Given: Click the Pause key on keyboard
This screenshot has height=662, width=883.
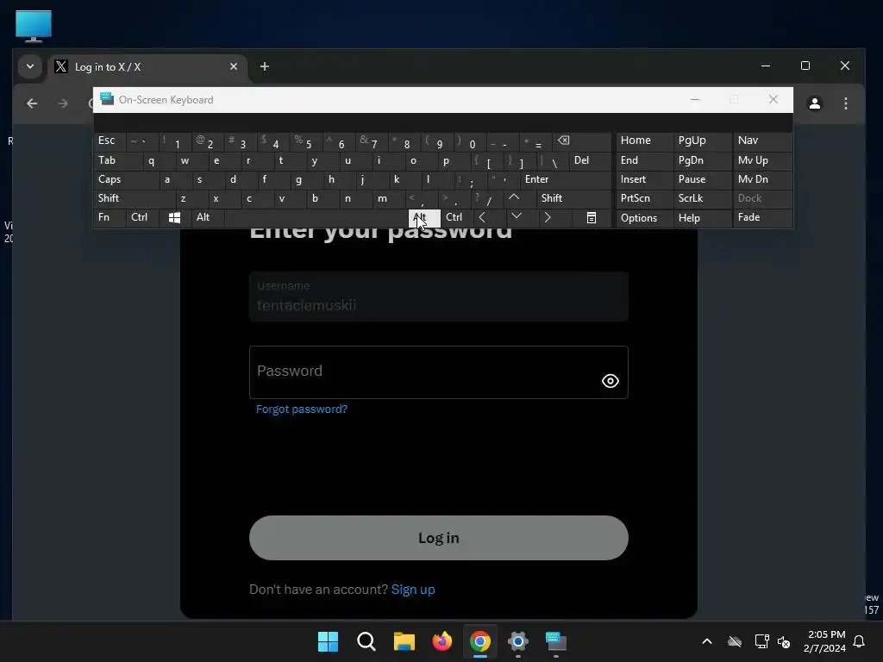Looking at the screenshot, I should [702, 179].
